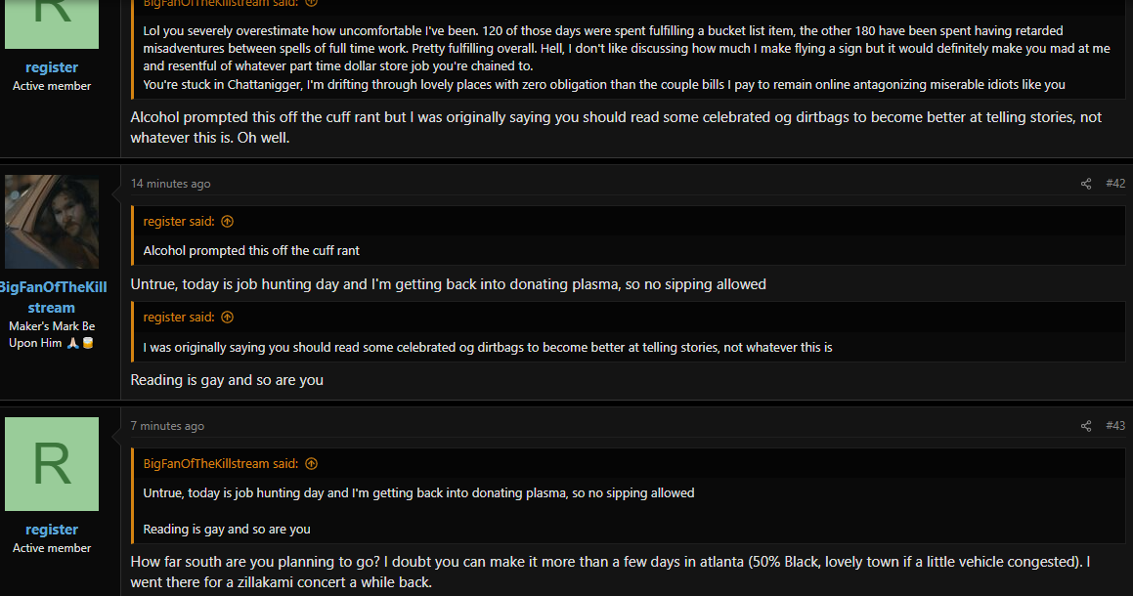This screenshot has width=1133, height=596.
Task: Open register username below post #43 avatar
Action: click(x=51, y=530)
